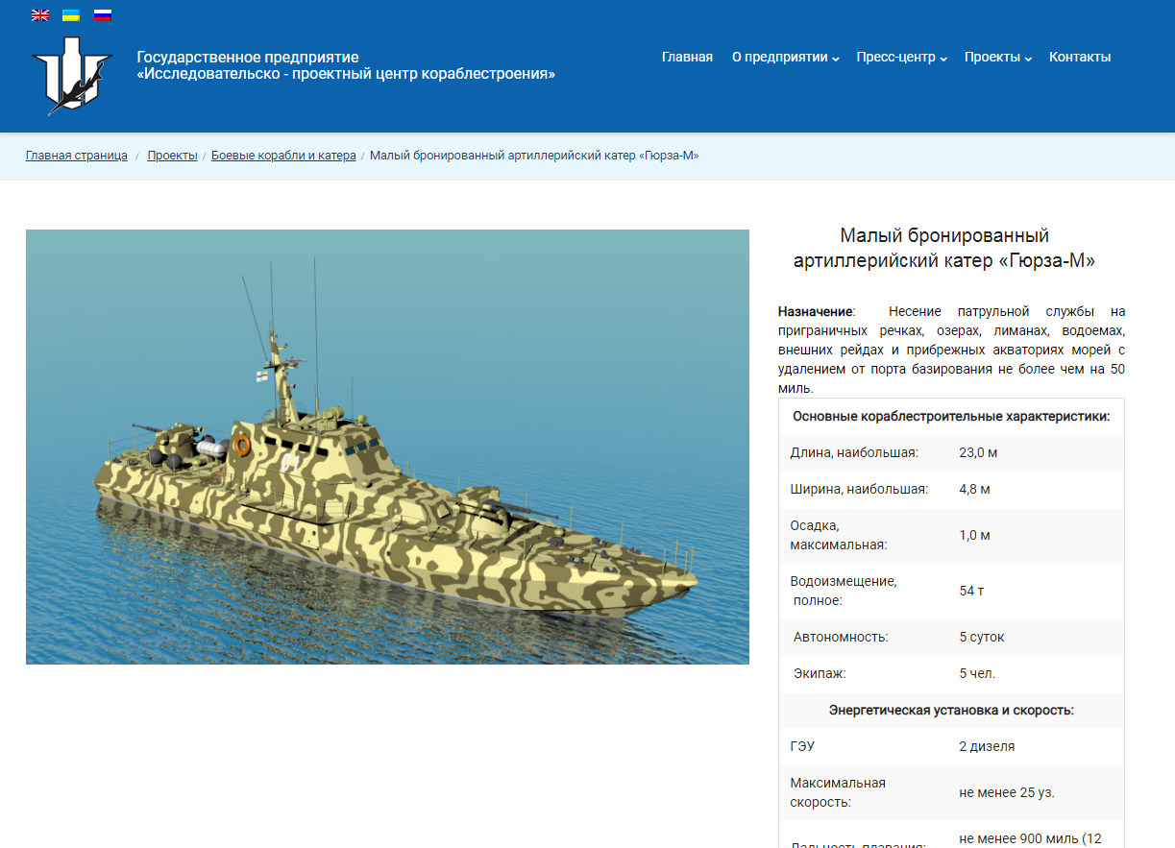
Task: Switch language using the UK flag icon
Action: [x=40, y=15]
